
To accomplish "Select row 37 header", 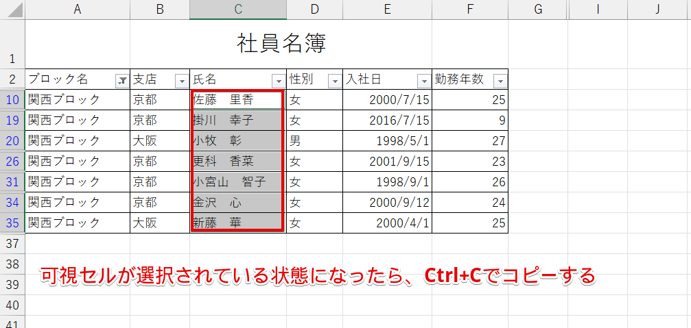I will point(12,243).
